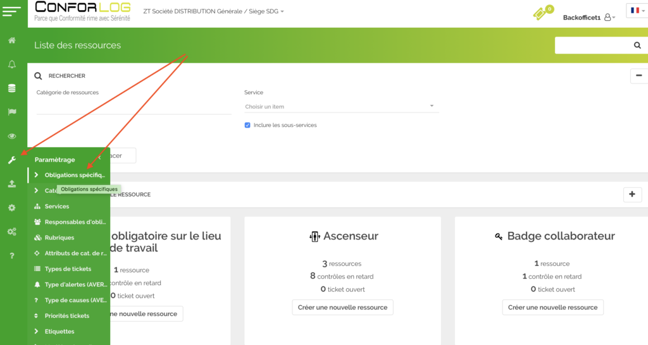The width and height of the screenshot is (648, 345).
Task: Click the Catégorie de ressources input field
Action: pos(134,107)
